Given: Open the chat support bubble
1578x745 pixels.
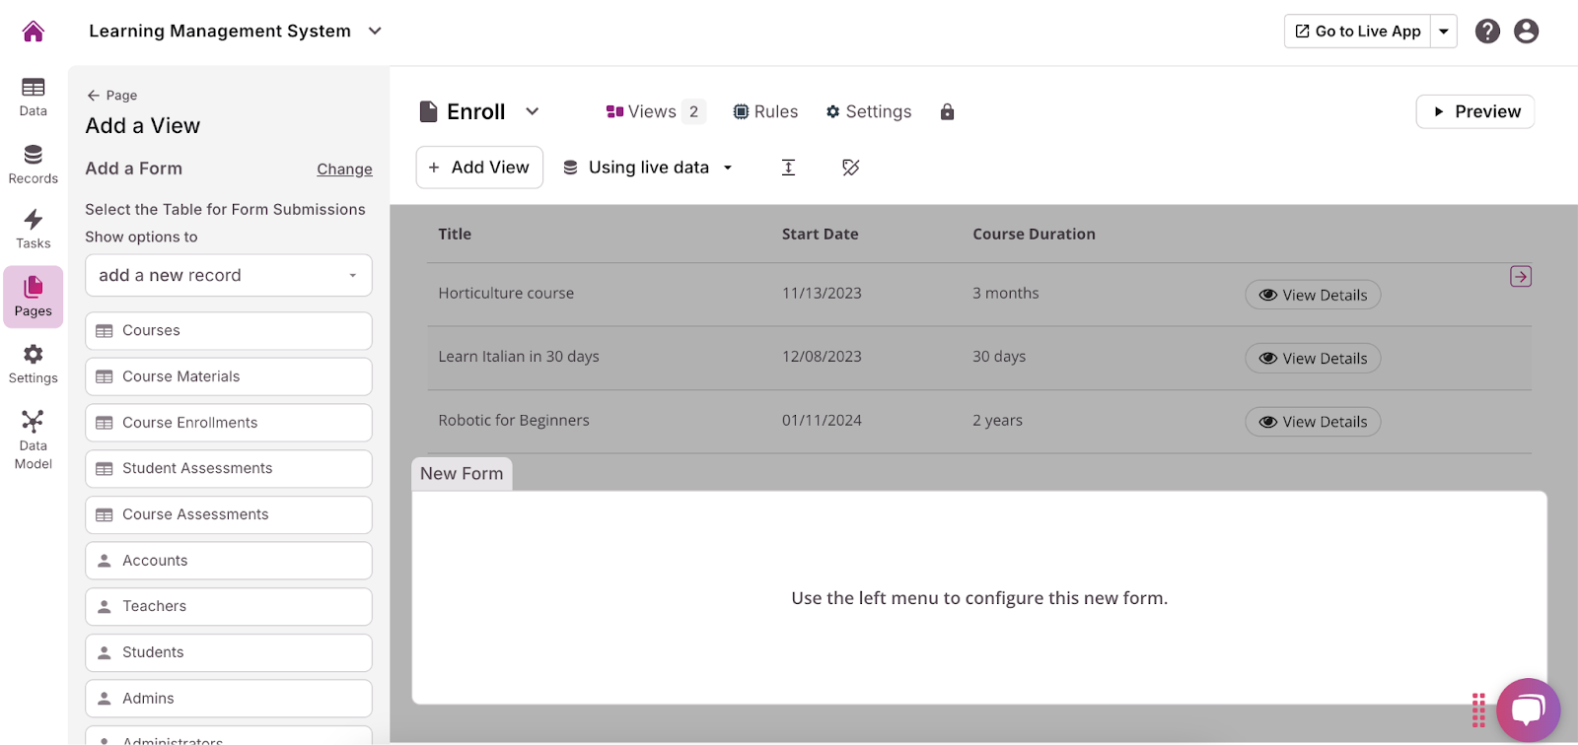Looking at the screenshot, I should pyautogui.click(x=1528, y=710).
